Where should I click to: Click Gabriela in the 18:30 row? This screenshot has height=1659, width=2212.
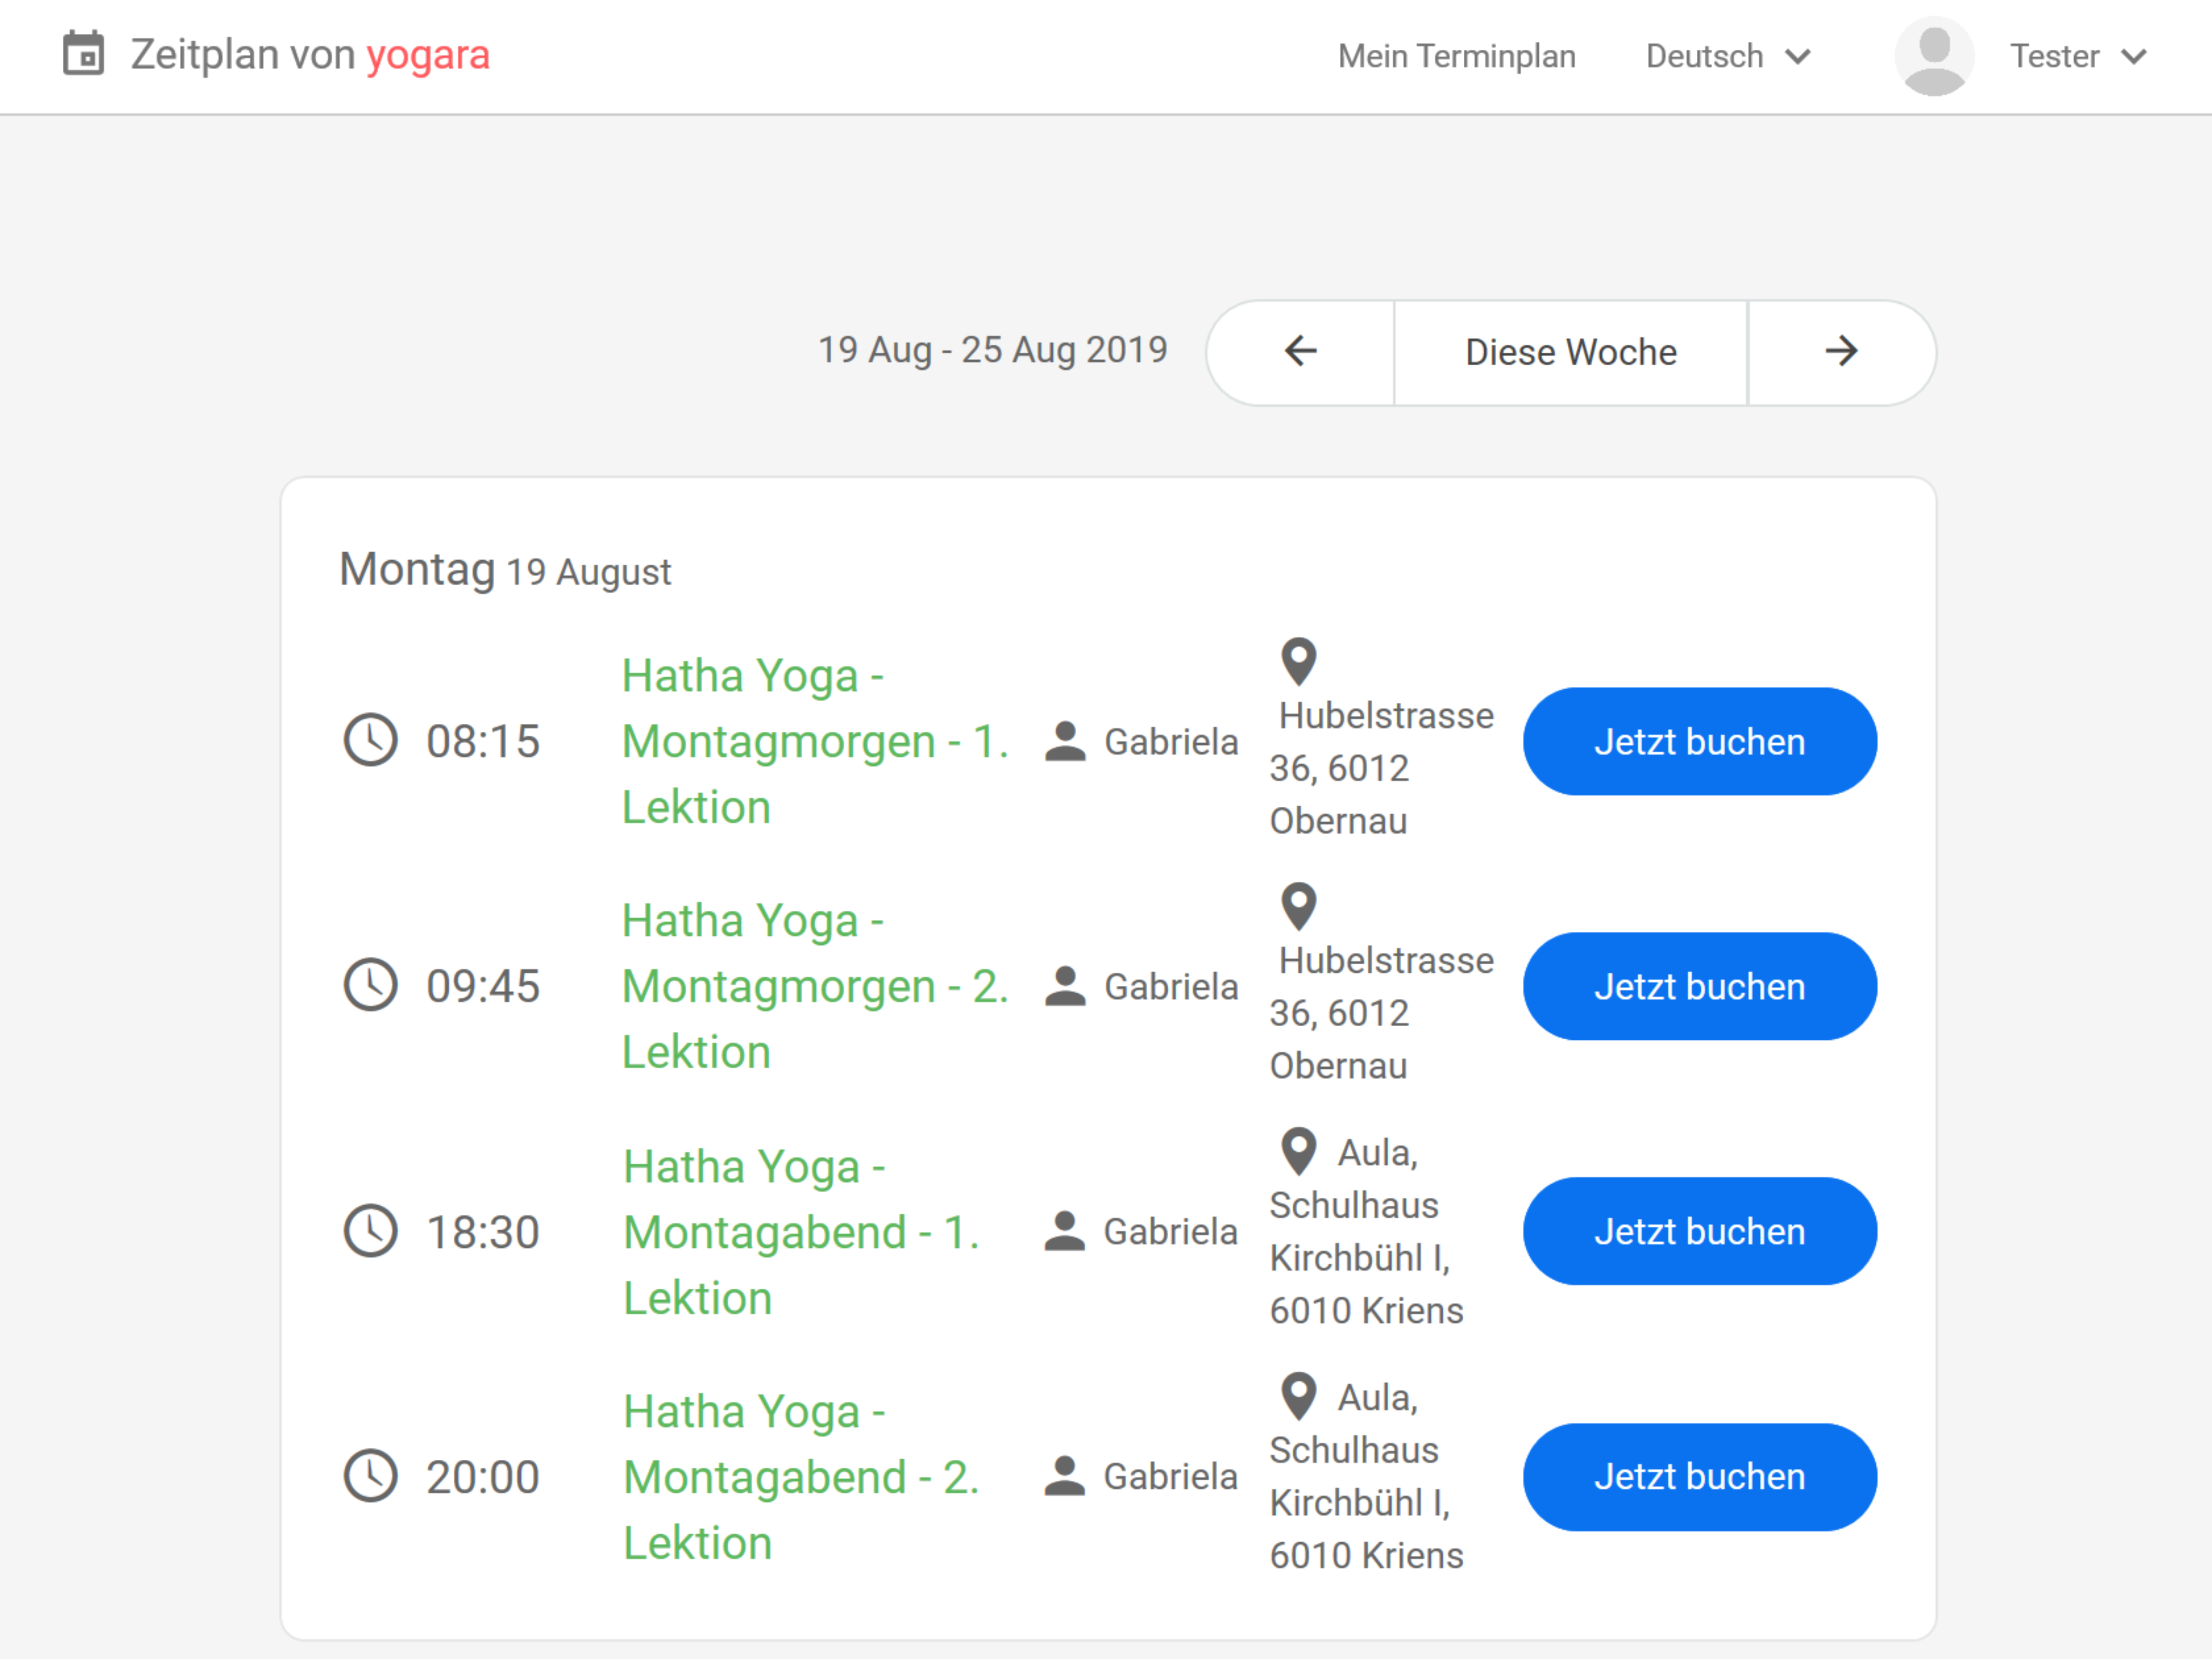1171,1232
